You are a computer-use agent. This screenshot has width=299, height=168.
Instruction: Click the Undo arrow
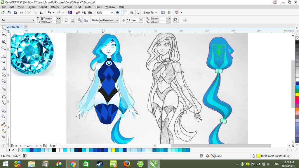(x=49, y=13)
